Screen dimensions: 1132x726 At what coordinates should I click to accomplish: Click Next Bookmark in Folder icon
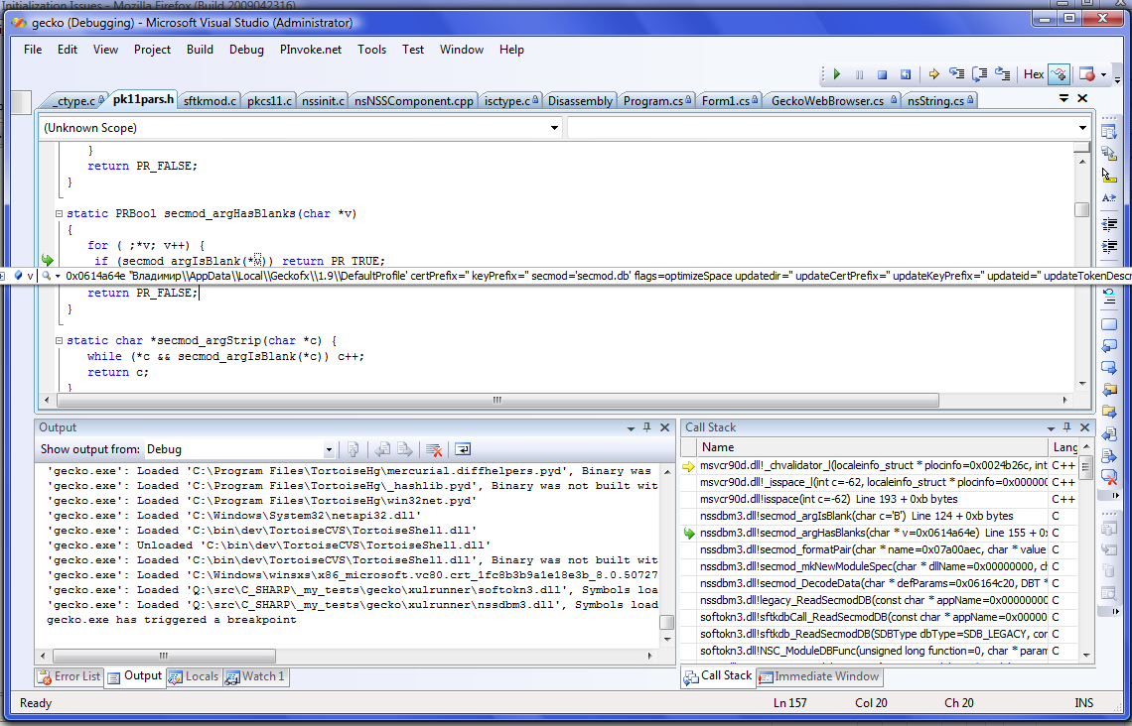[x=1109, y=413]
